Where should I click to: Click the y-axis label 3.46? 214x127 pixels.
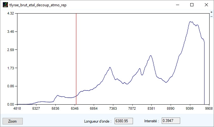coord(10,32)
